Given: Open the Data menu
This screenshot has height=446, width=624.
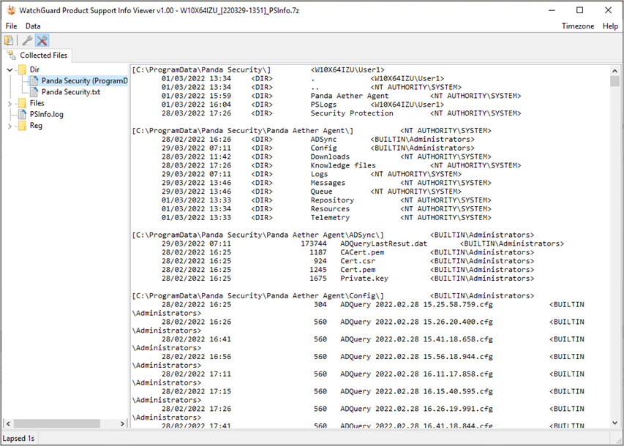Looking at the screenshot, I should coord(33,26).
